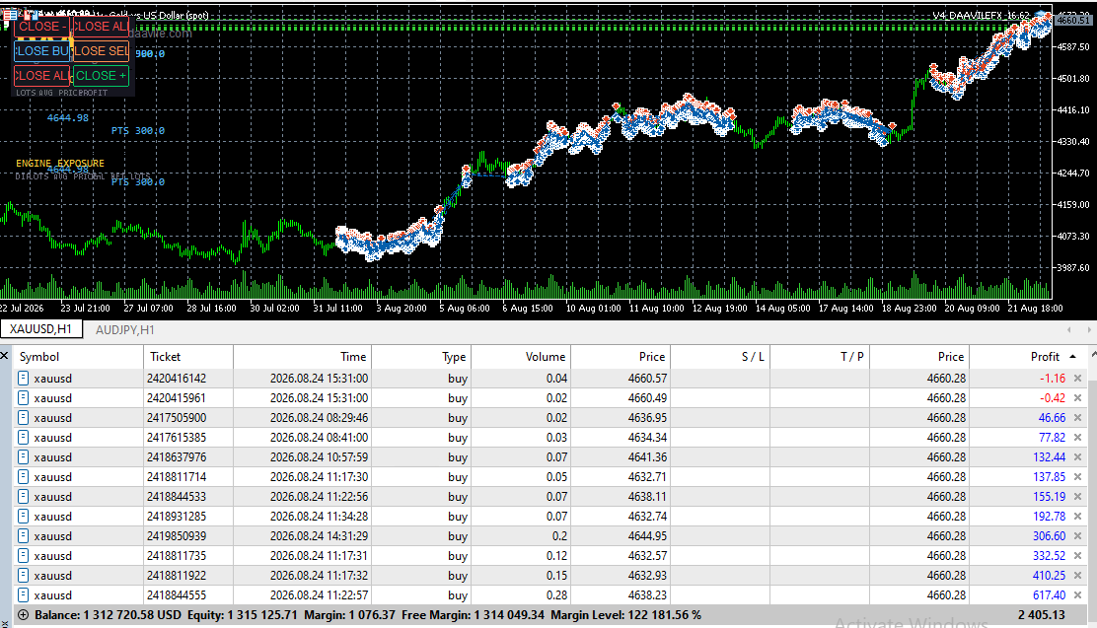Click the circle icon beside Balance

[23, 615]
